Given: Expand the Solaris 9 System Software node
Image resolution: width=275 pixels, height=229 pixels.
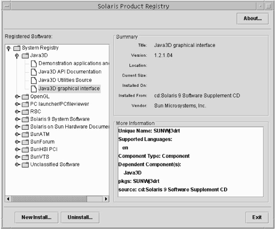Looking at the screenshot, I should point(17,119).
